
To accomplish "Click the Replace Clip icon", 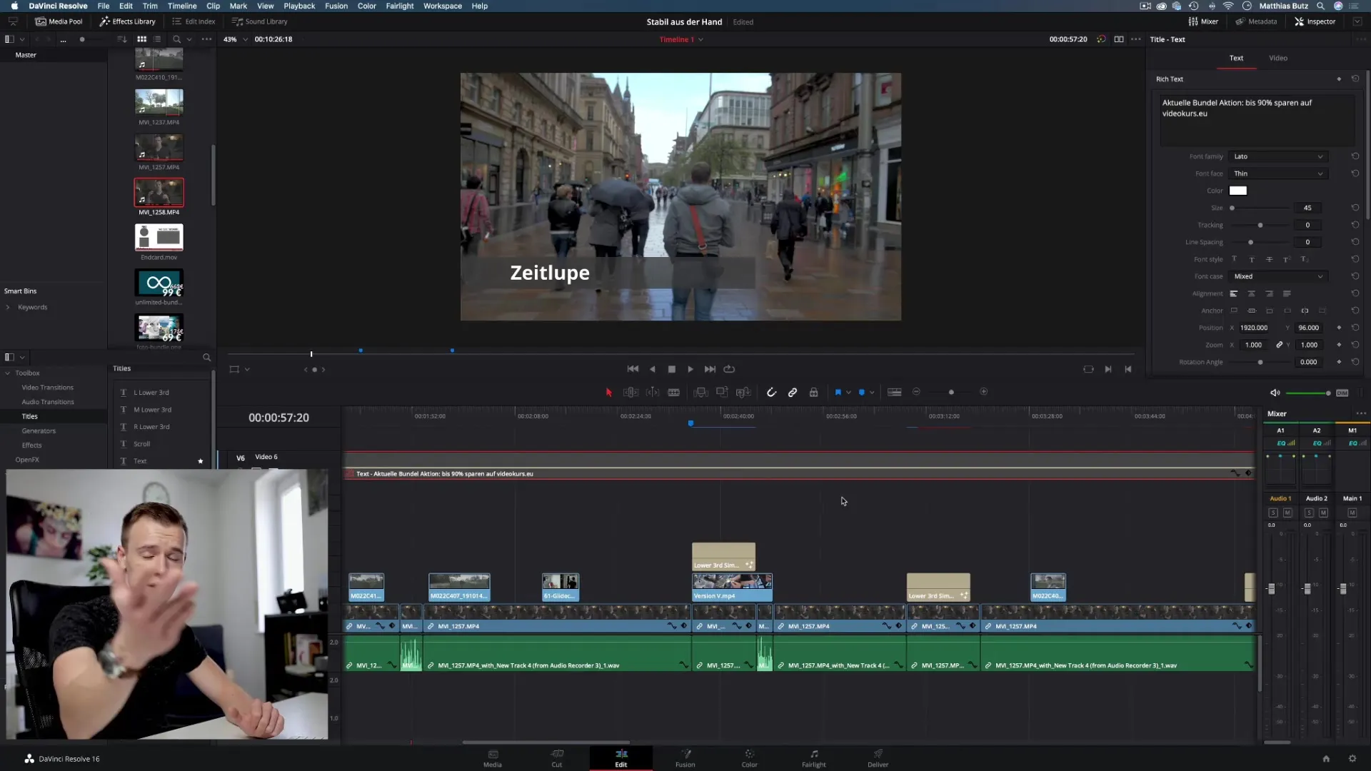I will [743, 393].
